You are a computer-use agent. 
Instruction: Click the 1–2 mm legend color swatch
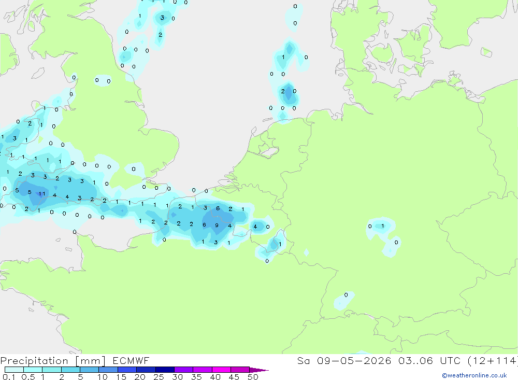[52, 370]
